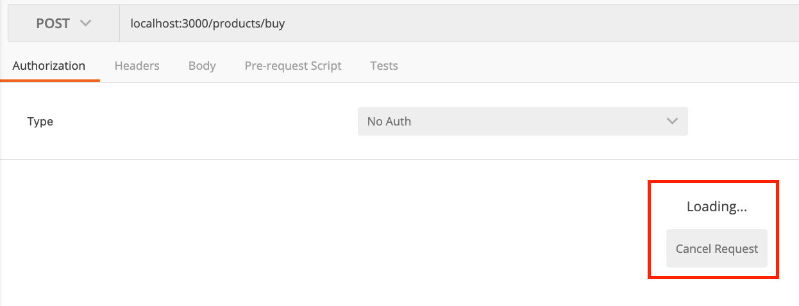Click the Loading... status text
Screen dimensions: 799x306
tap(716, 206)
